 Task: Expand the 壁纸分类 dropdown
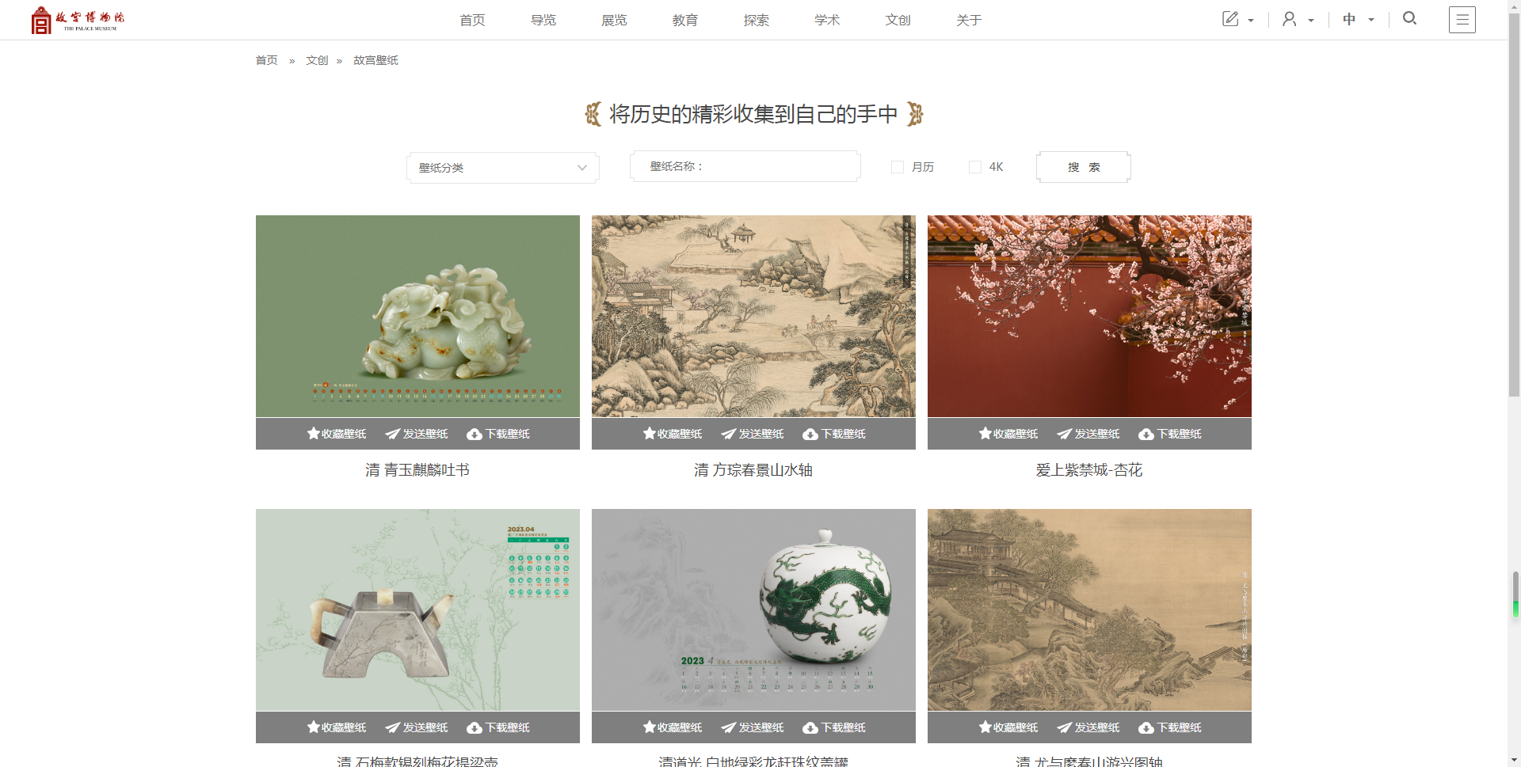502,168
